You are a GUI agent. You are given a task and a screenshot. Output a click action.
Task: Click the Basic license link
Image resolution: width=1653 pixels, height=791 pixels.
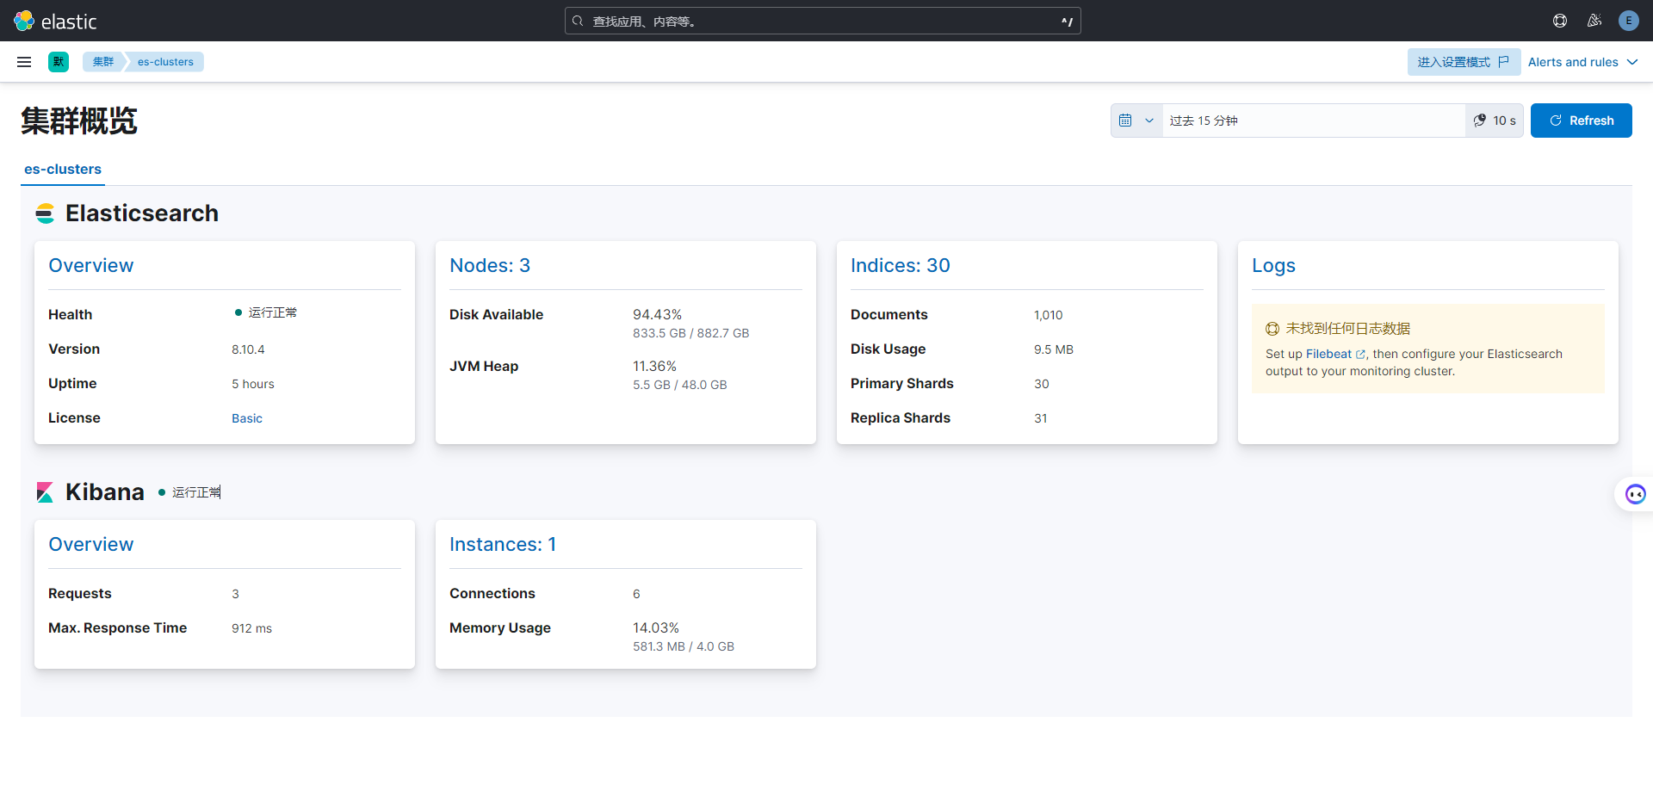(x=247, y=418)
